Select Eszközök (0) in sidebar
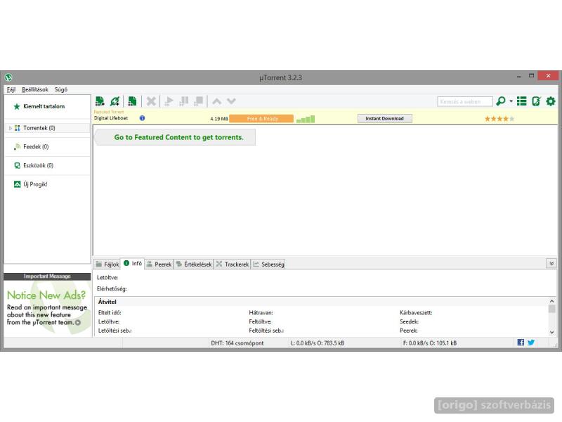 [47, 165]
